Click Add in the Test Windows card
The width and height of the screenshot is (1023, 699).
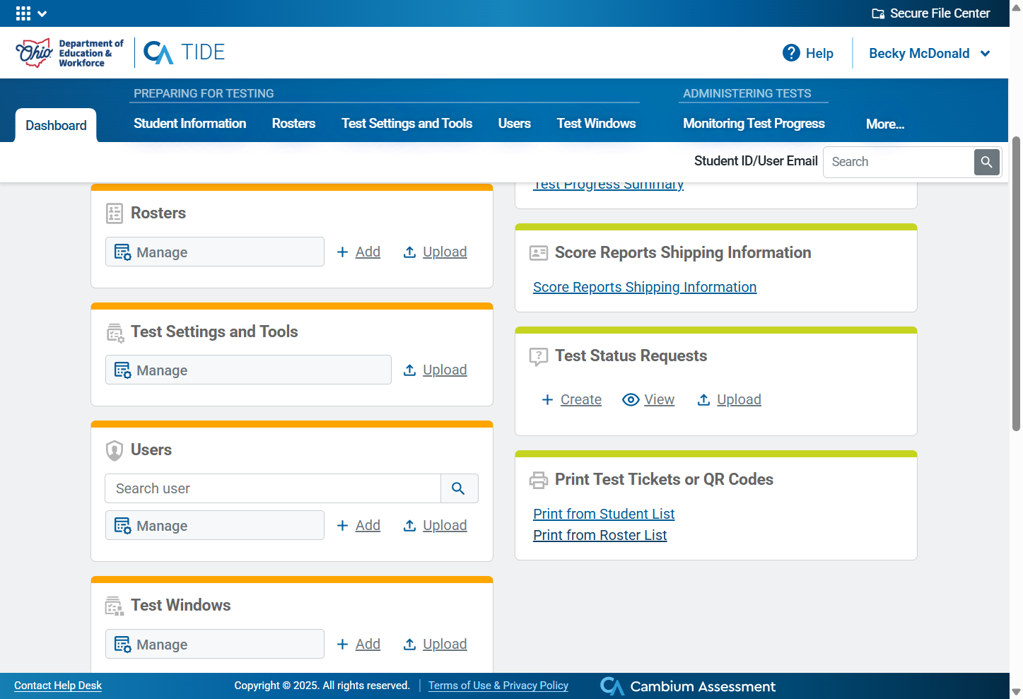pos(358,645)
